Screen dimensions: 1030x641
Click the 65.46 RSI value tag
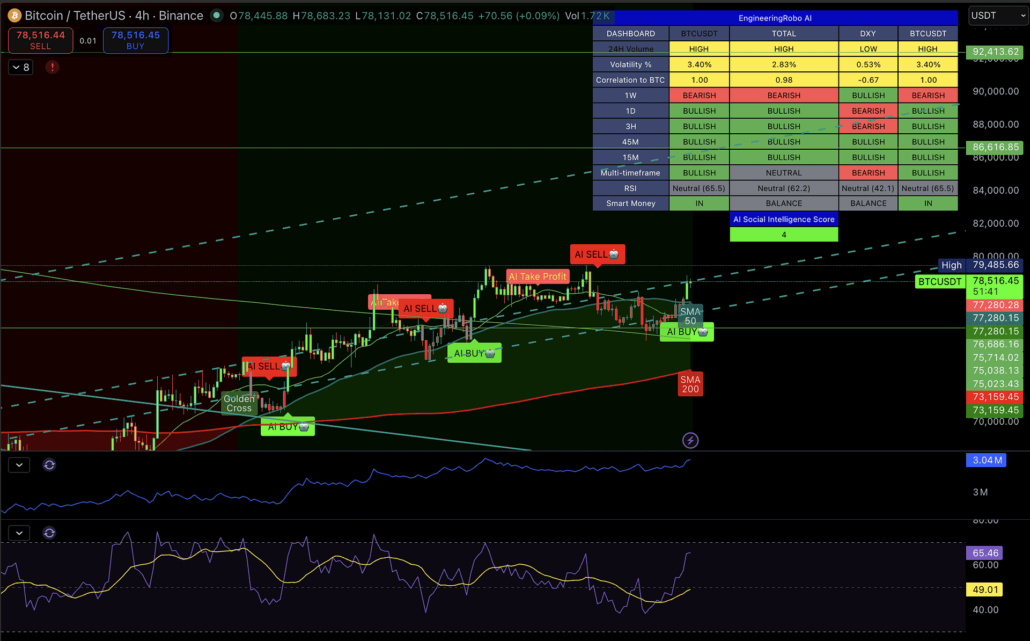pos(985,553)
